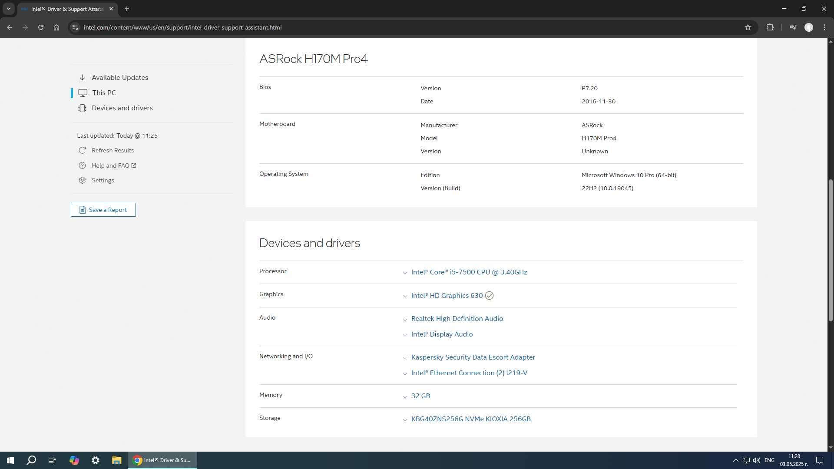This screenshot has width=834, height=469.
Task: Expand the Intel Display Audio chevron
Action: [405, 335]
